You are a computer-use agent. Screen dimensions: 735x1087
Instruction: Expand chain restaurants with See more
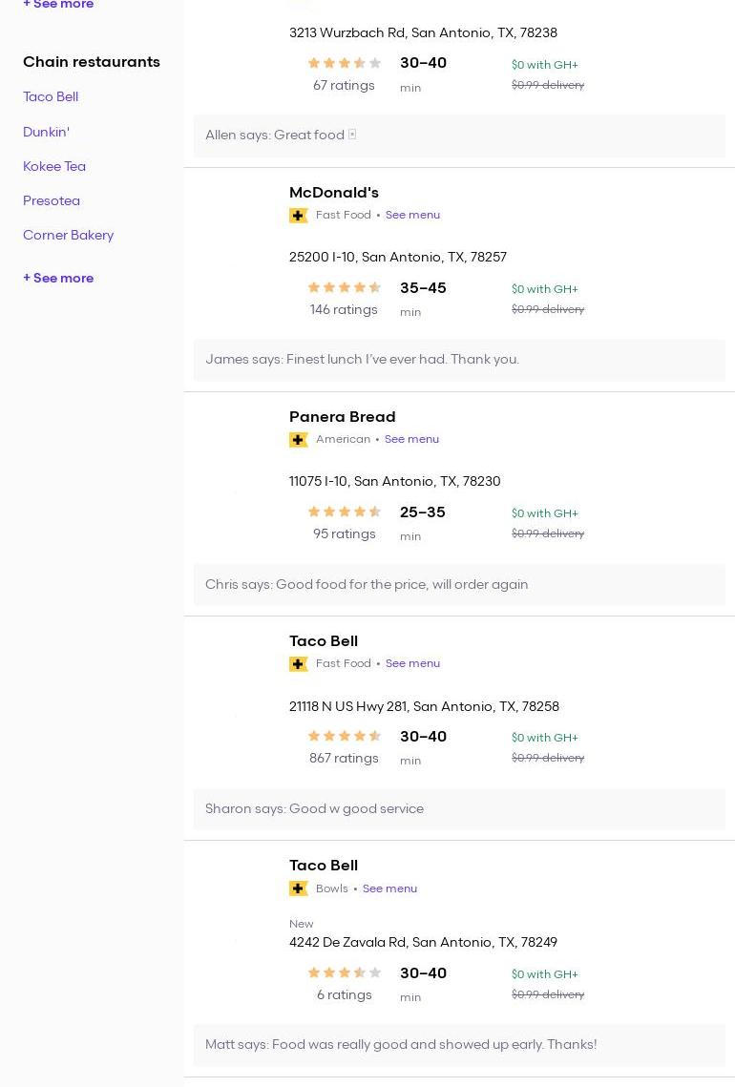pos(58,278)
